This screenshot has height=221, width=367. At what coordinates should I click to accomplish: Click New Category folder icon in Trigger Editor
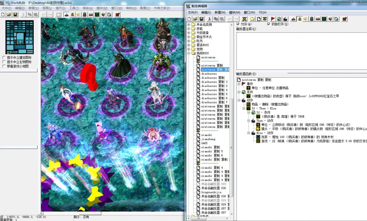[253, 19]
